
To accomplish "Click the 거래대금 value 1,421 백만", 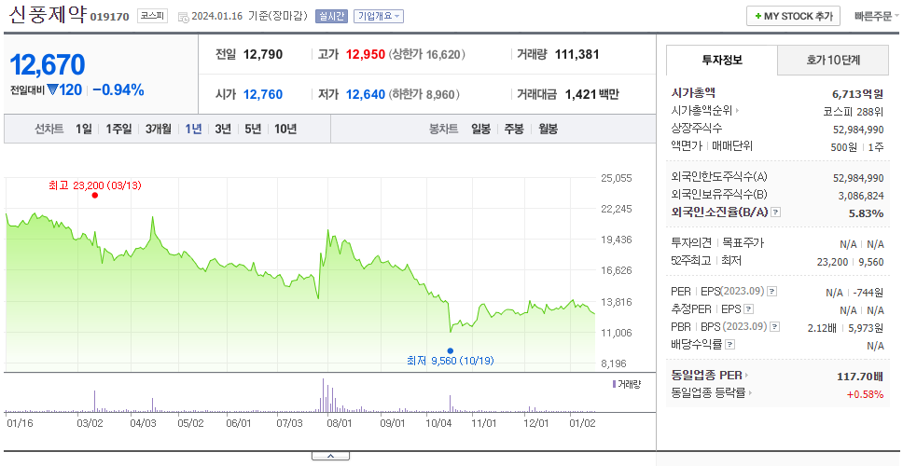I will pos(592,94).
